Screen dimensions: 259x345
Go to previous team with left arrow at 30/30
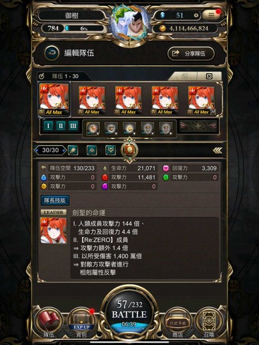point(36,150)
